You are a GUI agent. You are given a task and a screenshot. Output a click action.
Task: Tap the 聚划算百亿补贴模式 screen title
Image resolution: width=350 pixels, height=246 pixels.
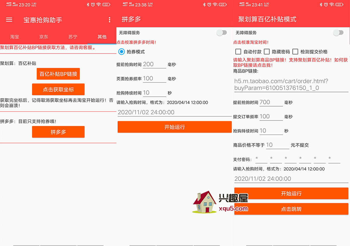[x=267, y=19]
